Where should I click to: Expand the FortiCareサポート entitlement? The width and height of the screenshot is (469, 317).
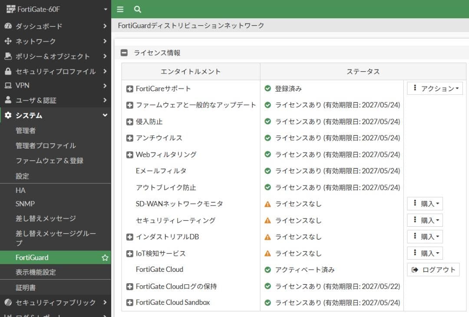(129, 88)
